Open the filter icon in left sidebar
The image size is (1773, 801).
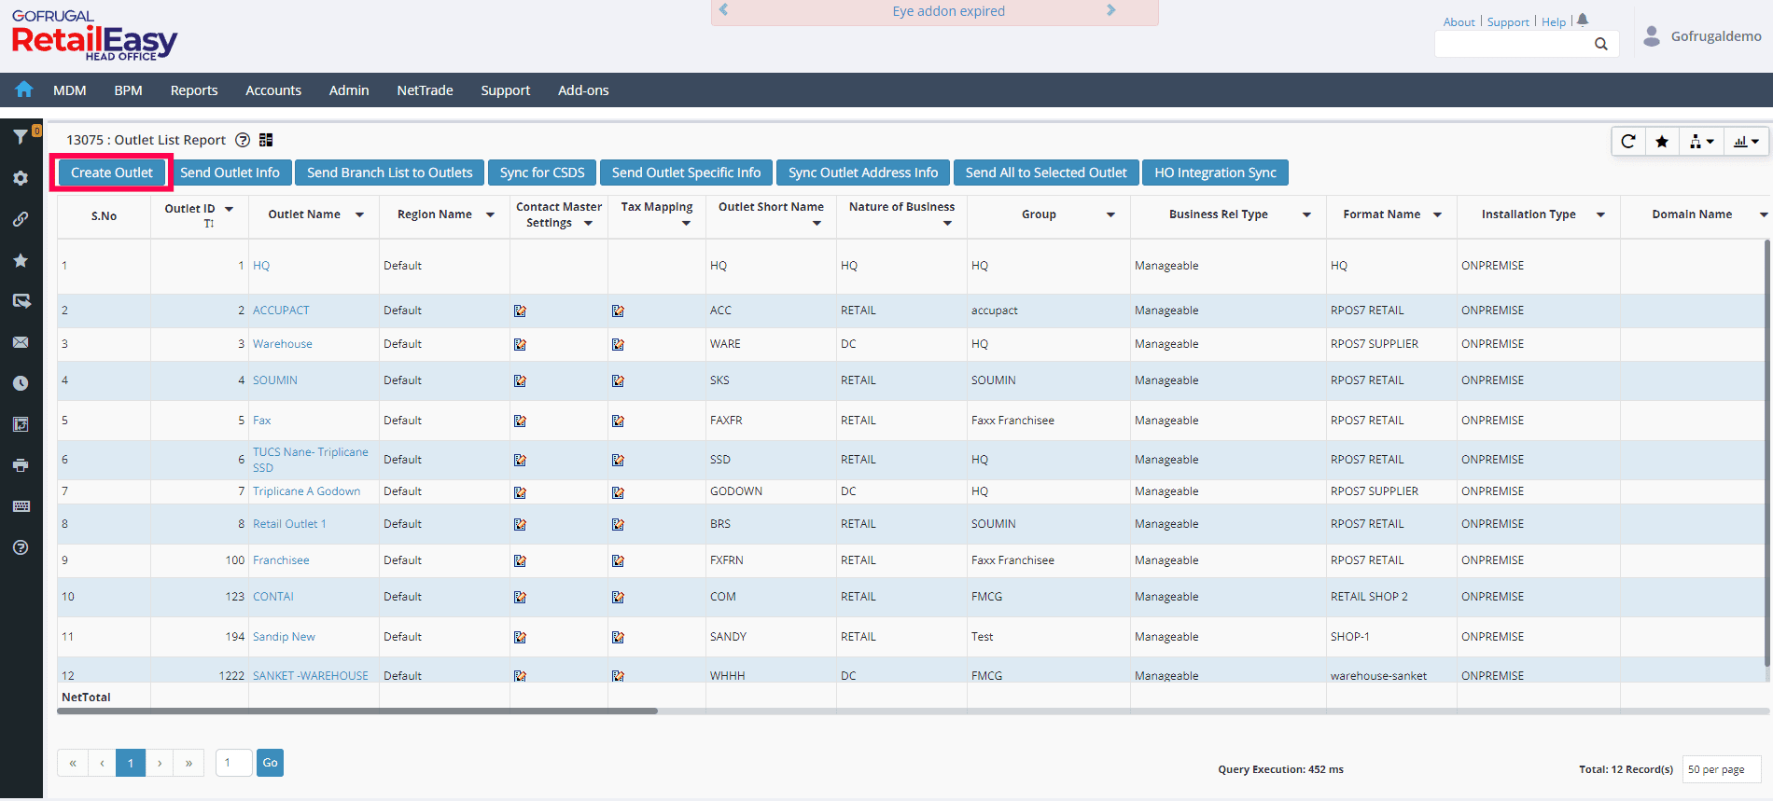click(x=20, y=137)
